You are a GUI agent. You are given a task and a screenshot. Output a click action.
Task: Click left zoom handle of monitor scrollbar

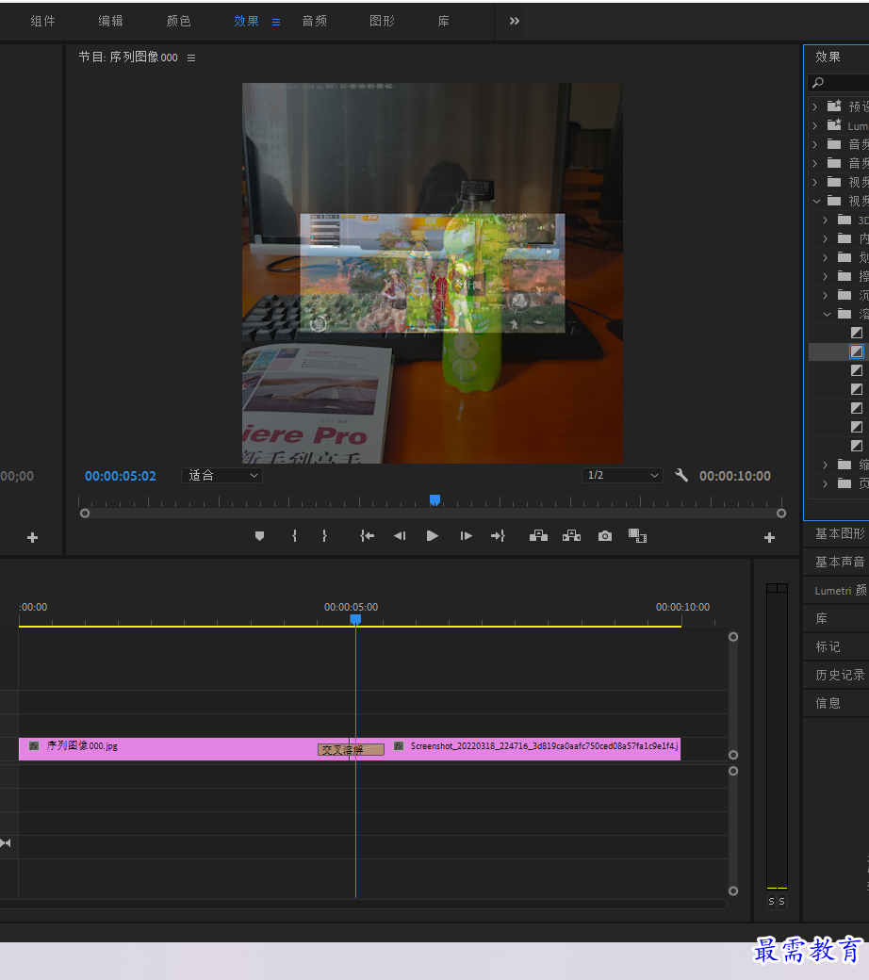(85, 514)
